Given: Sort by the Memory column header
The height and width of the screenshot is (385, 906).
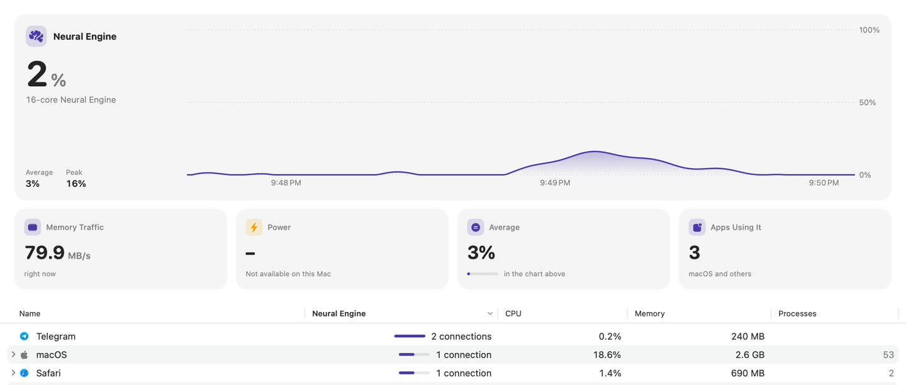Looking at the screenshot, I should point(650,313).
